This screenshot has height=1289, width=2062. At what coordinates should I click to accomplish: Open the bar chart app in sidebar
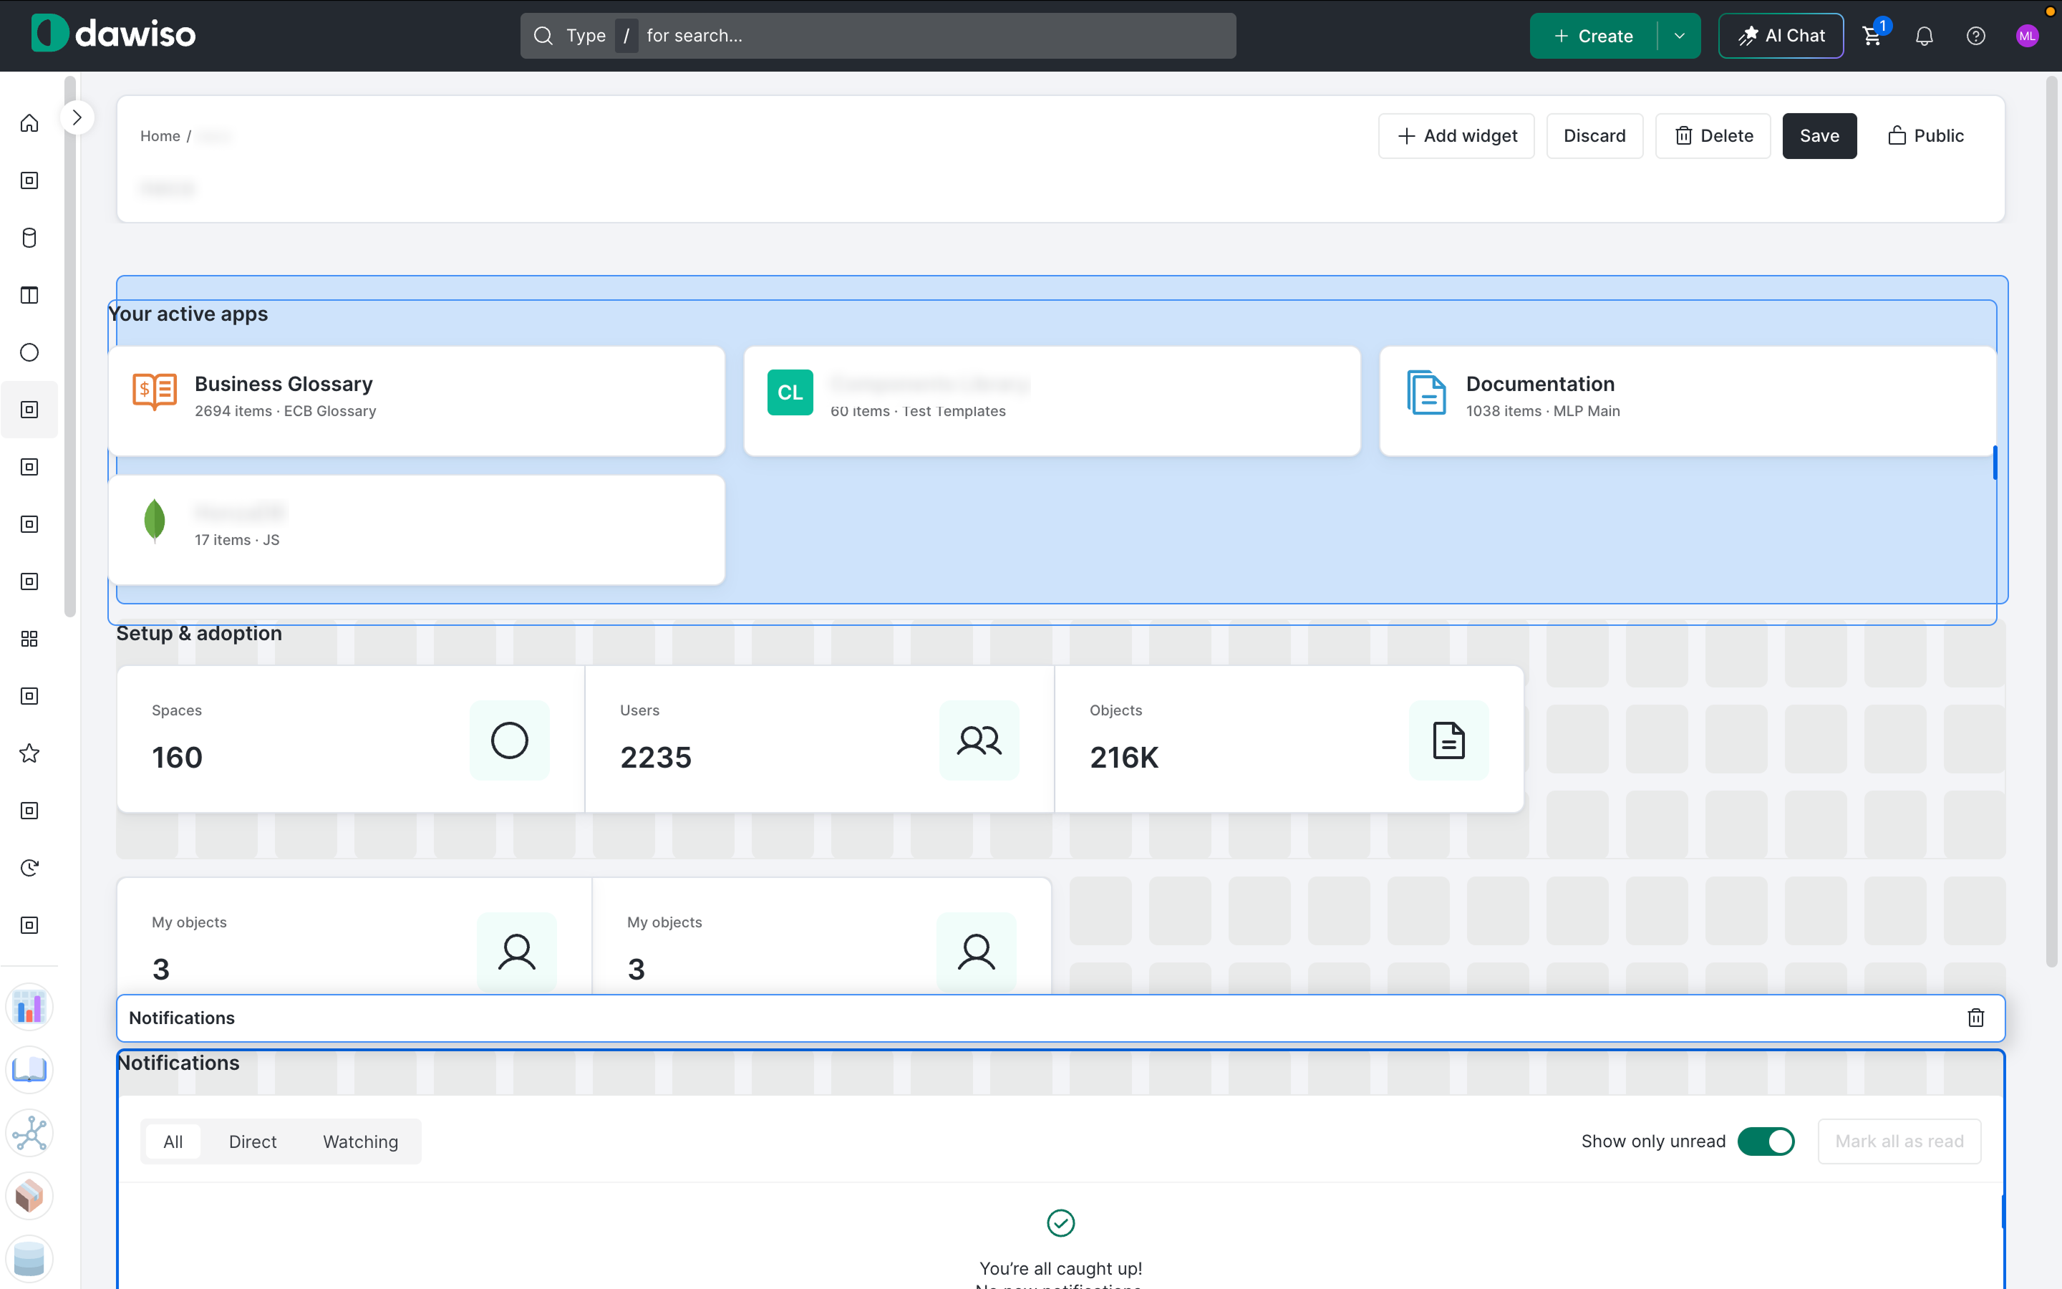pos(29,1007)
